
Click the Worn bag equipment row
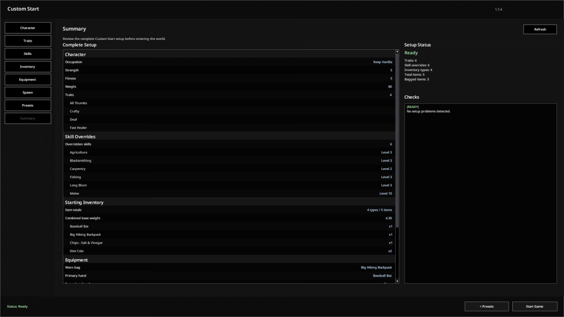[x=229, y=267]
